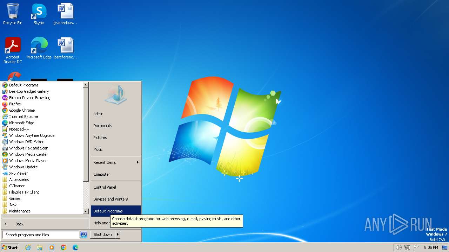Image resolution: width=449 pixels, height=252 pixels.
Task: Select the Skype desktop shortcut
Action: [x=39, y=14]
